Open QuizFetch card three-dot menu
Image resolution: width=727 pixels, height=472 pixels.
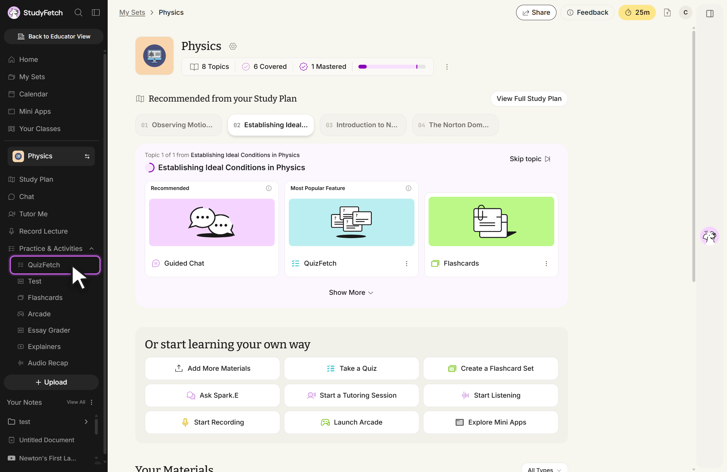(406, 263)
